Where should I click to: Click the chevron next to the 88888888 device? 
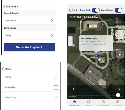(x=52, y=20)
